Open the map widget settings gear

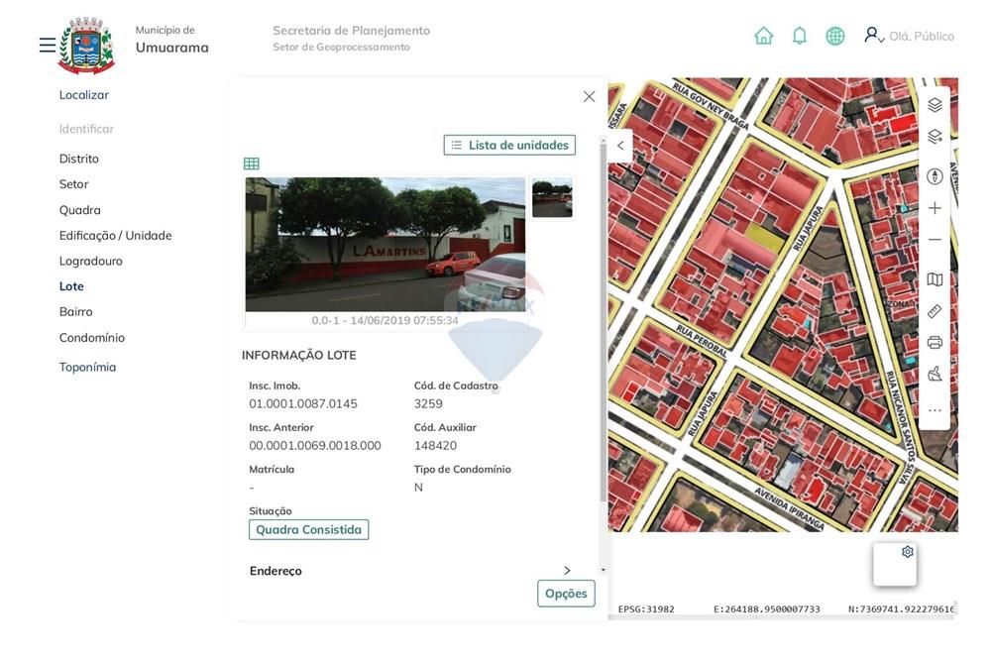[x=907, y=551]
